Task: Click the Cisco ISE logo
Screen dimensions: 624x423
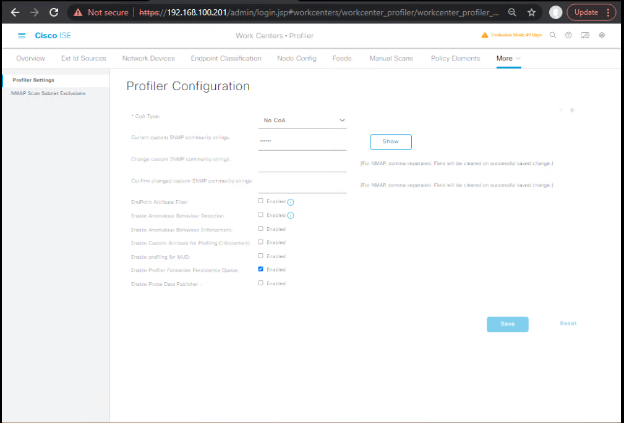Action: 53,35
